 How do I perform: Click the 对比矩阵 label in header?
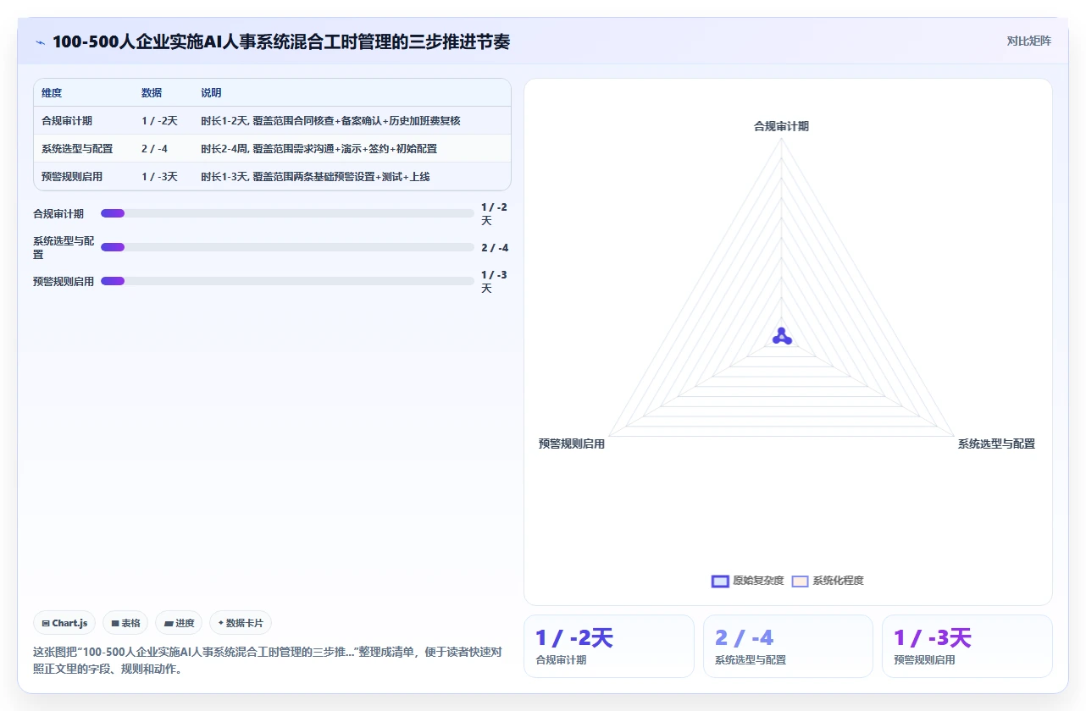(1028, 41)
